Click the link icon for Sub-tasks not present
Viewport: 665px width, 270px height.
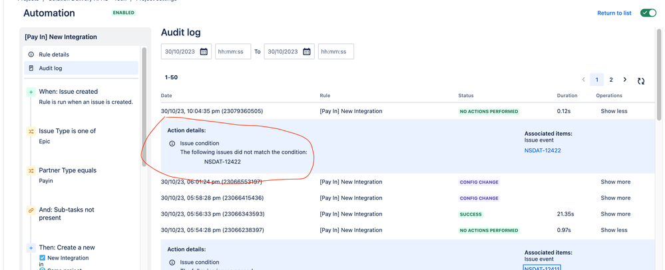pos(31,210)
